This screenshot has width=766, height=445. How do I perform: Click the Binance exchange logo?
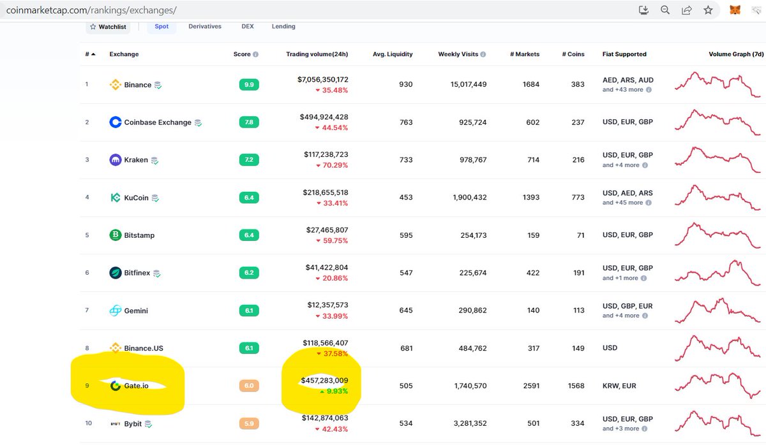coord(116,84)
